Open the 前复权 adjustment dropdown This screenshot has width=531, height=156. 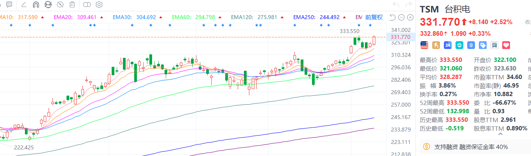(x=374, y=18)
